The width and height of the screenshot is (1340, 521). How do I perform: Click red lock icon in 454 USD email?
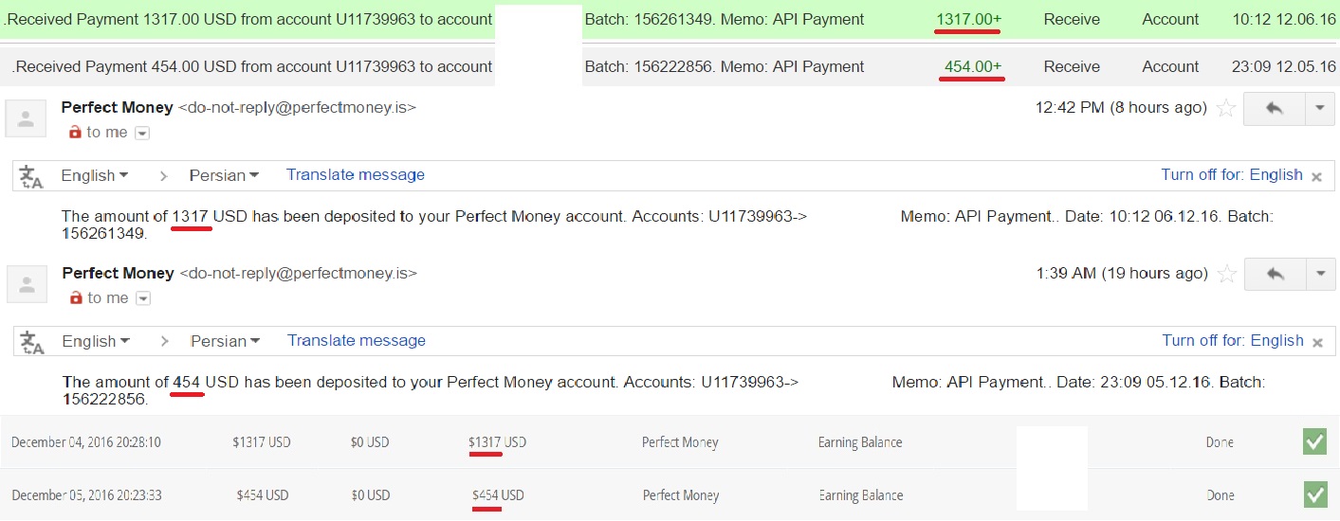click(x=76, y=298)
